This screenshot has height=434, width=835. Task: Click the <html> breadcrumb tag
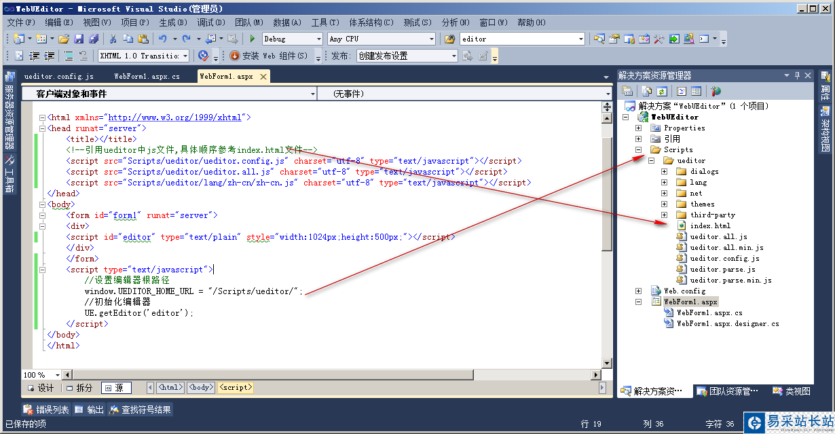170,387
